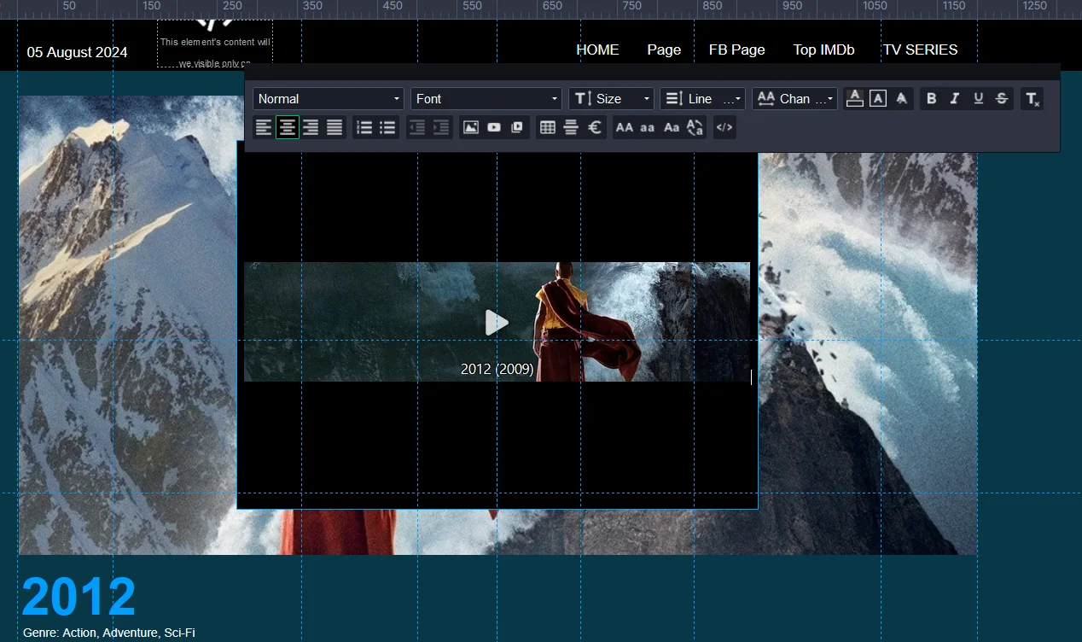Clear text formatting with the Tx icon
This screenshot has height=642, width=1082.
tap(1033, 99)
